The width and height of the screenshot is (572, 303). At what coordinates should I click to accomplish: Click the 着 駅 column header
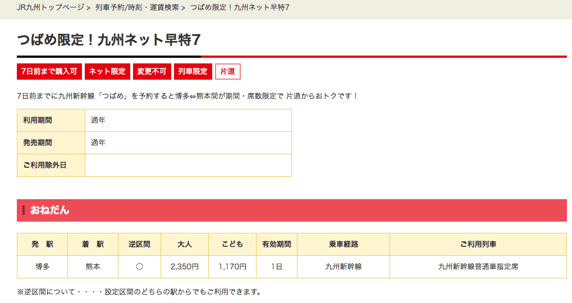(93, 244)
